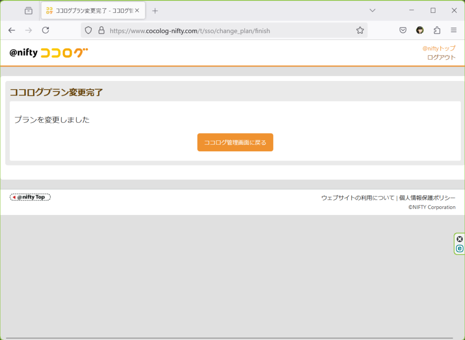465x340 pixels.
Task: Open the extensions puzzle icon
Action: (437, 30)
